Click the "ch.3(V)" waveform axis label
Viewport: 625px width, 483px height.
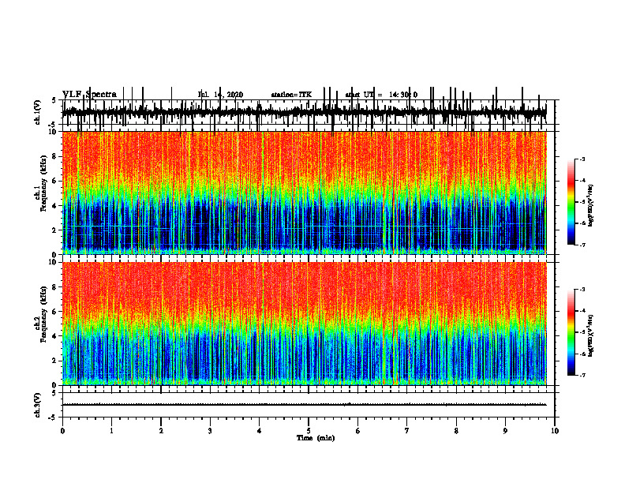click(x=38, y=405)
